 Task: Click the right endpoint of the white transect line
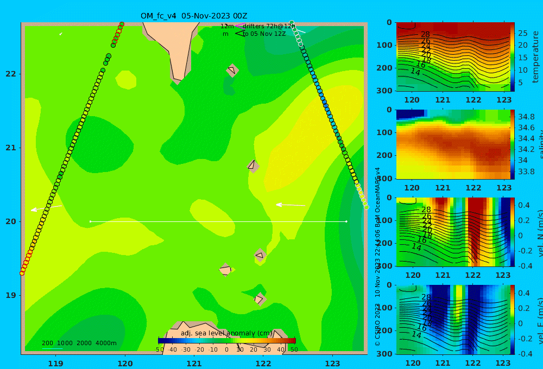(x=346, y=221)
